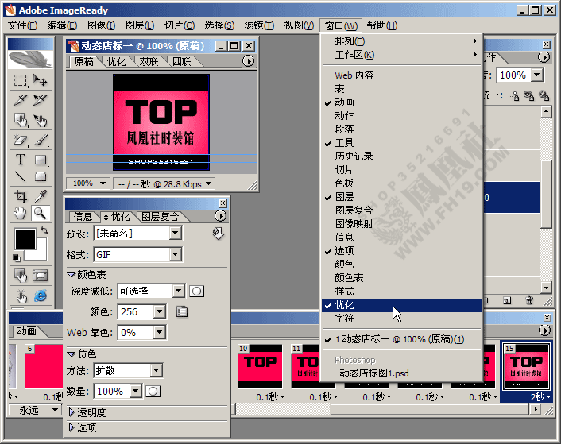Toggle slices visibility tool
The height and width of the screenshot is (444, 561).
[40, 276]
